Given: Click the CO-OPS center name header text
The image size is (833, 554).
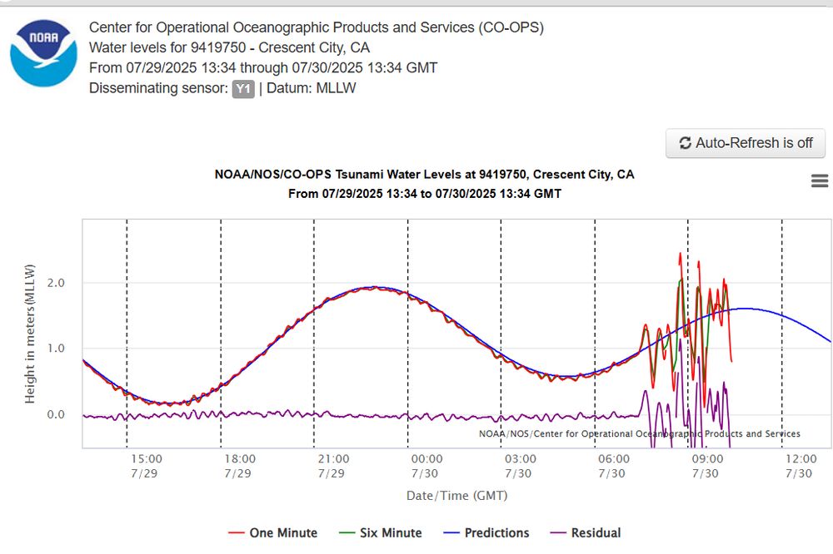Looking at the screenshot, I should click(x=317, y=27).
